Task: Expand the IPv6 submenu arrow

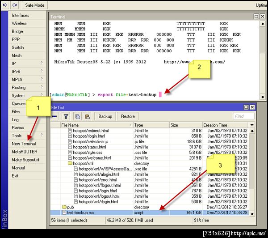Action: tap(42, 71)
